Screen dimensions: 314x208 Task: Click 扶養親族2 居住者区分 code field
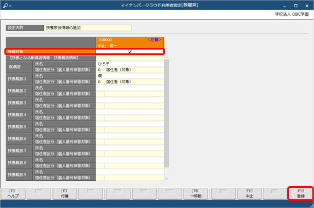coord(100,94)
